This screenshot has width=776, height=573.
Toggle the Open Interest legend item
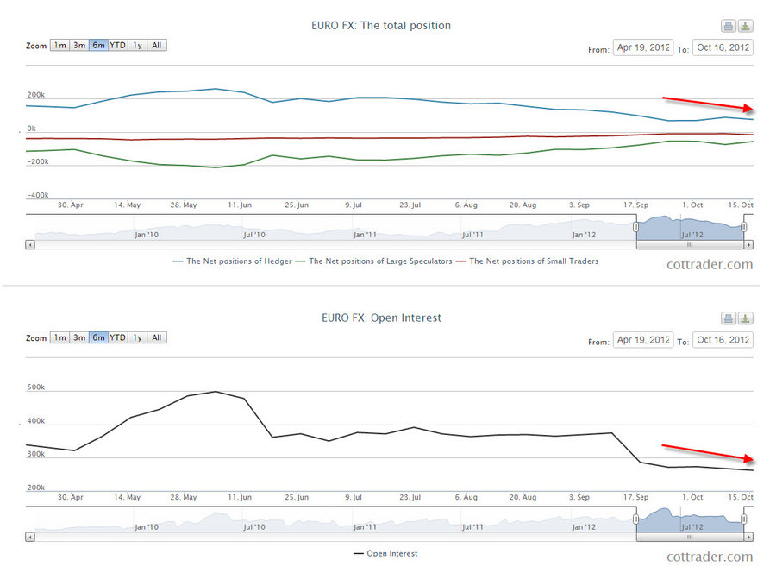tap(385, 553)
